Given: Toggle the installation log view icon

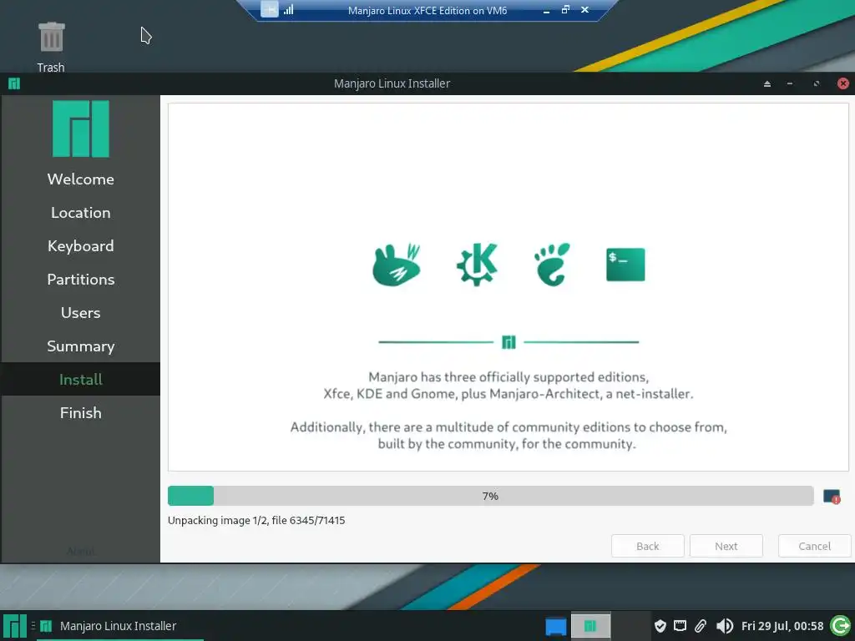Looking at the screenshot, I should pos(832,497).
